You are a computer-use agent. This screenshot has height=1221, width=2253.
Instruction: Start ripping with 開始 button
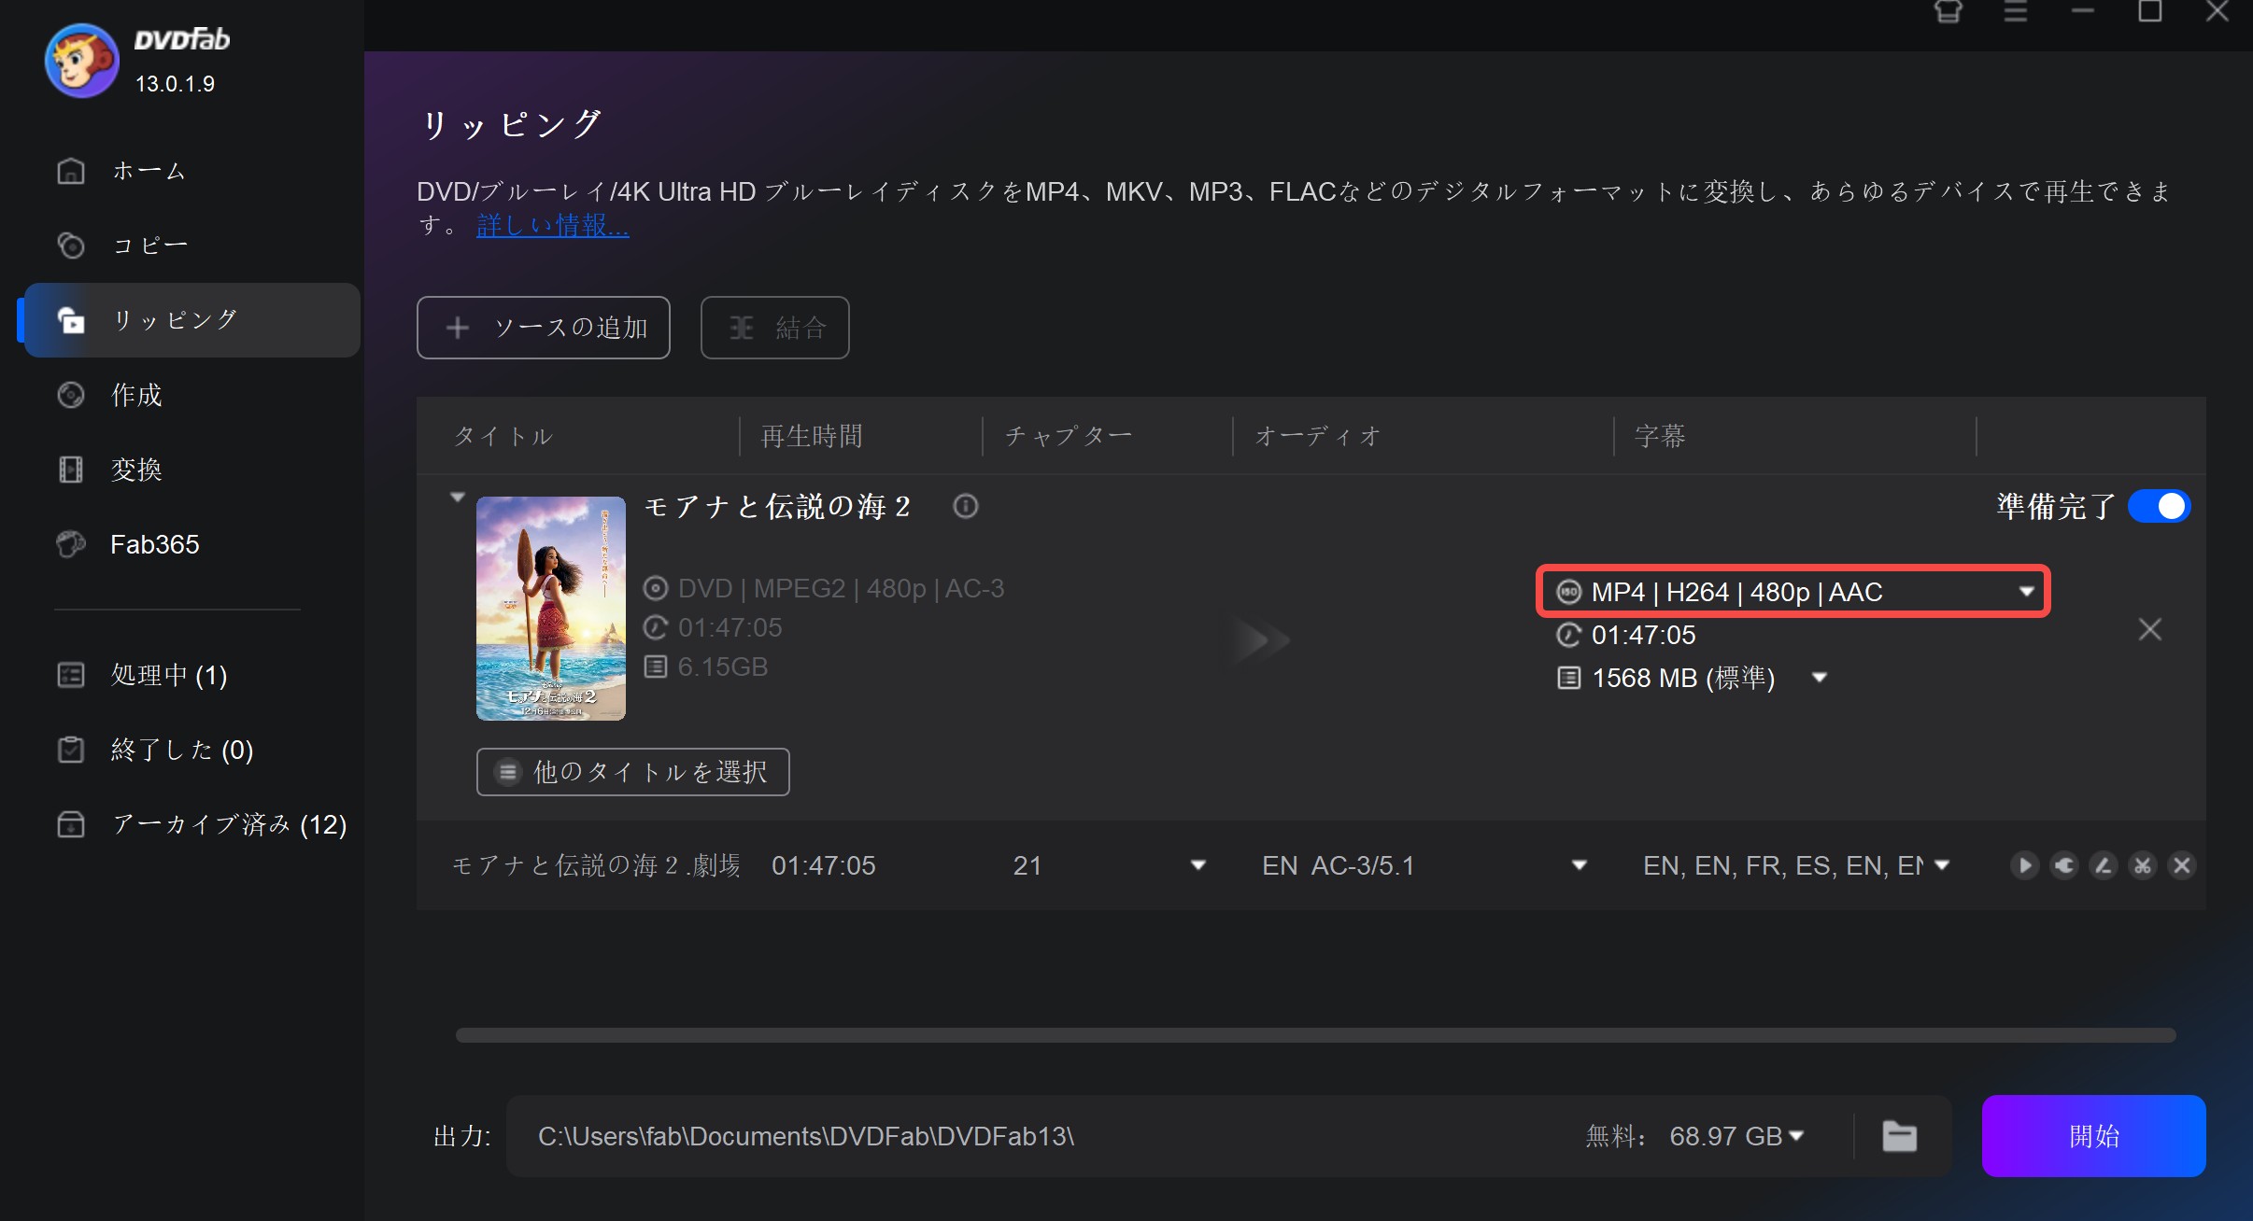tap(2094, 1136)
